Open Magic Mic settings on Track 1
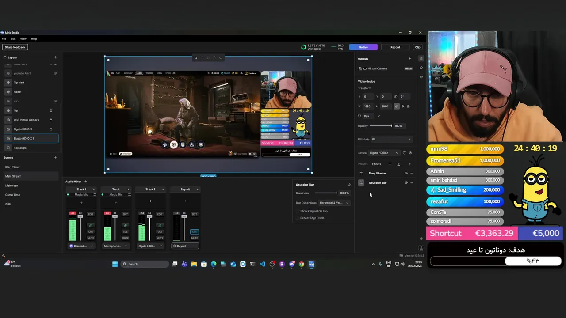 click(x=95, y=195)
